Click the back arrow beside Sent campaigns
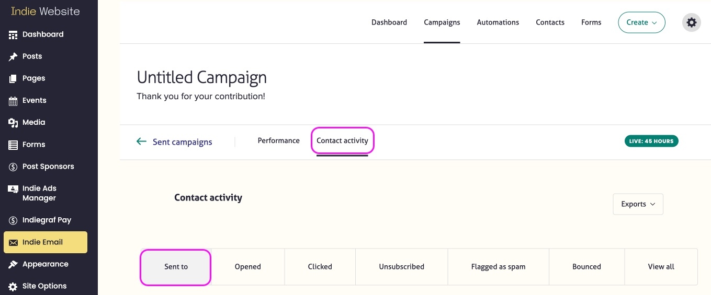 (141, 141)
